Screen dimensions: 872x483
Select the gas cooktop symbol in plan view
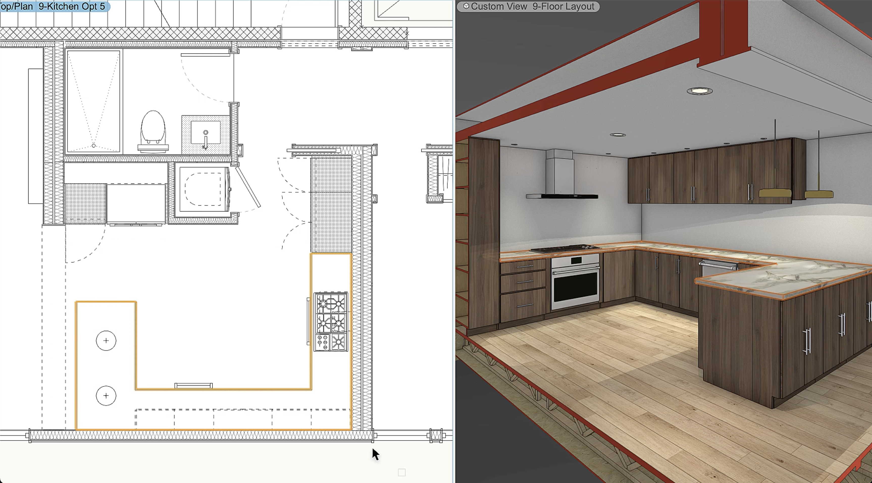pyautogui.click(x=331, y=321)
